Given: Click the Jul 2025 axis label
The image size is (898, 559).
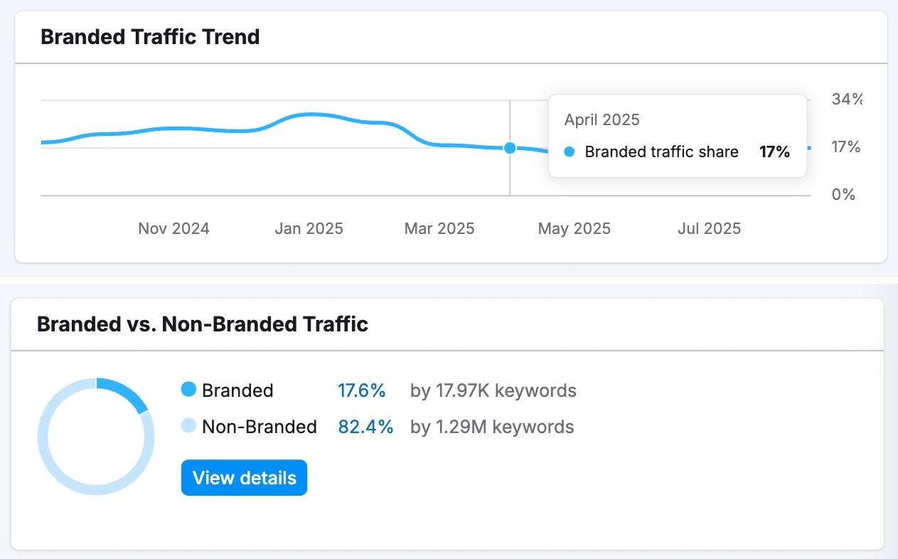Looking at the screenshot, I should (x=709, y=228).
